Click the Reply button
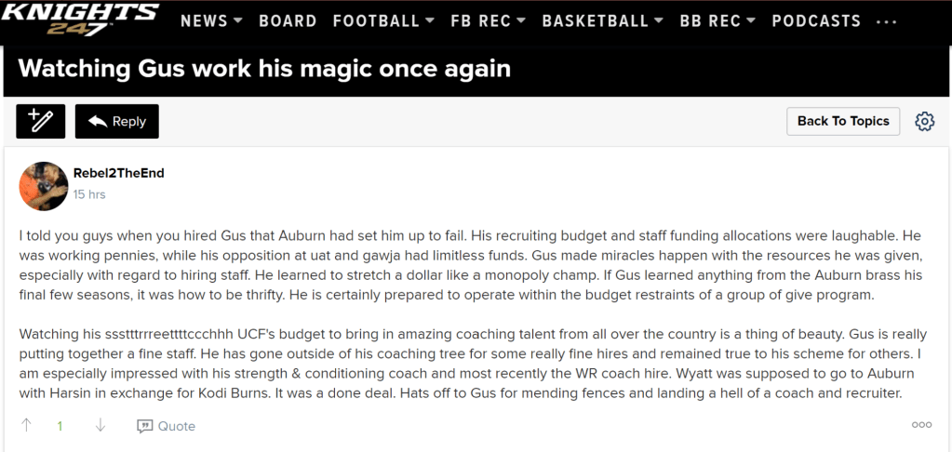The height and width of the screenshot is (452, 952). coord(117,121)
